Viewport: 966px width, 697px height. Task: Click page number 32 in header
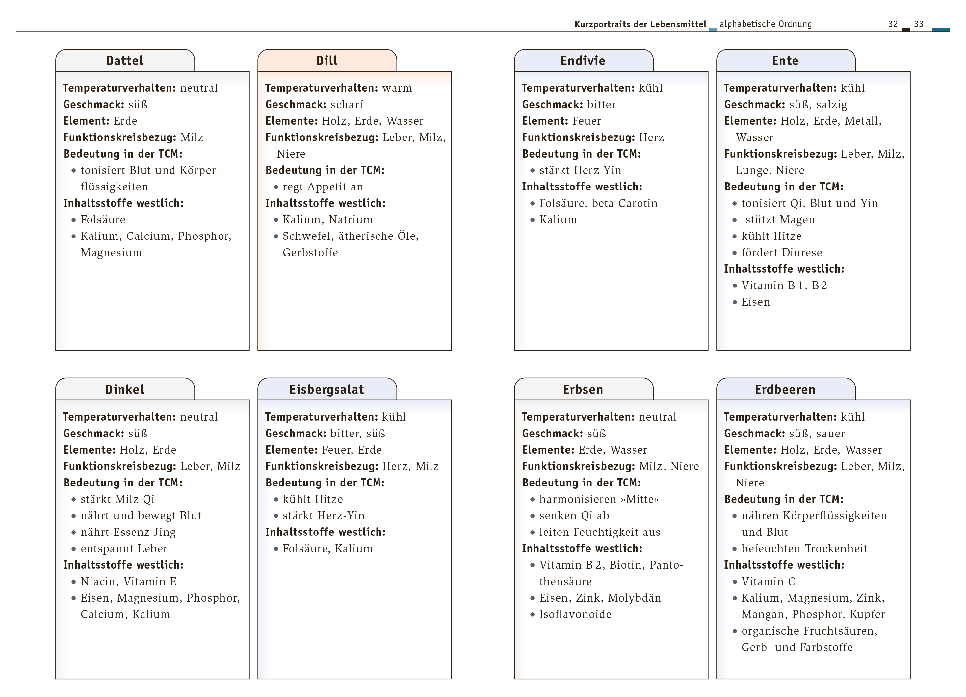tap(893, 24)
